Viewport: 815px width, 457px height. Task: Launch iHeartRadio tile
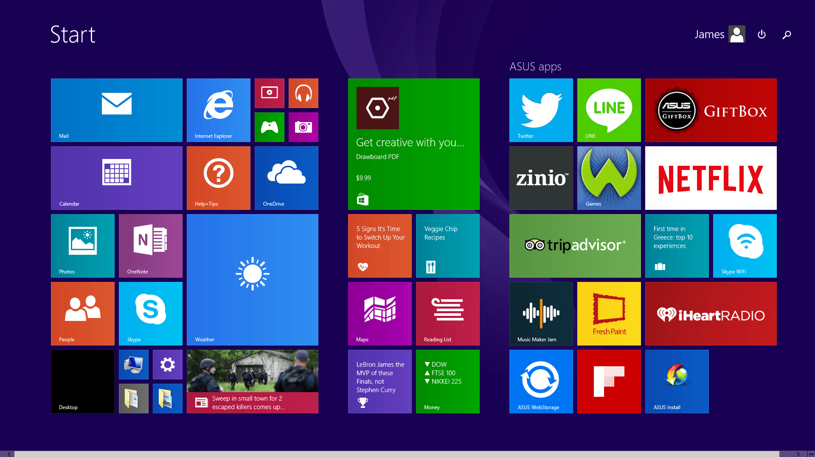(711, 314)
